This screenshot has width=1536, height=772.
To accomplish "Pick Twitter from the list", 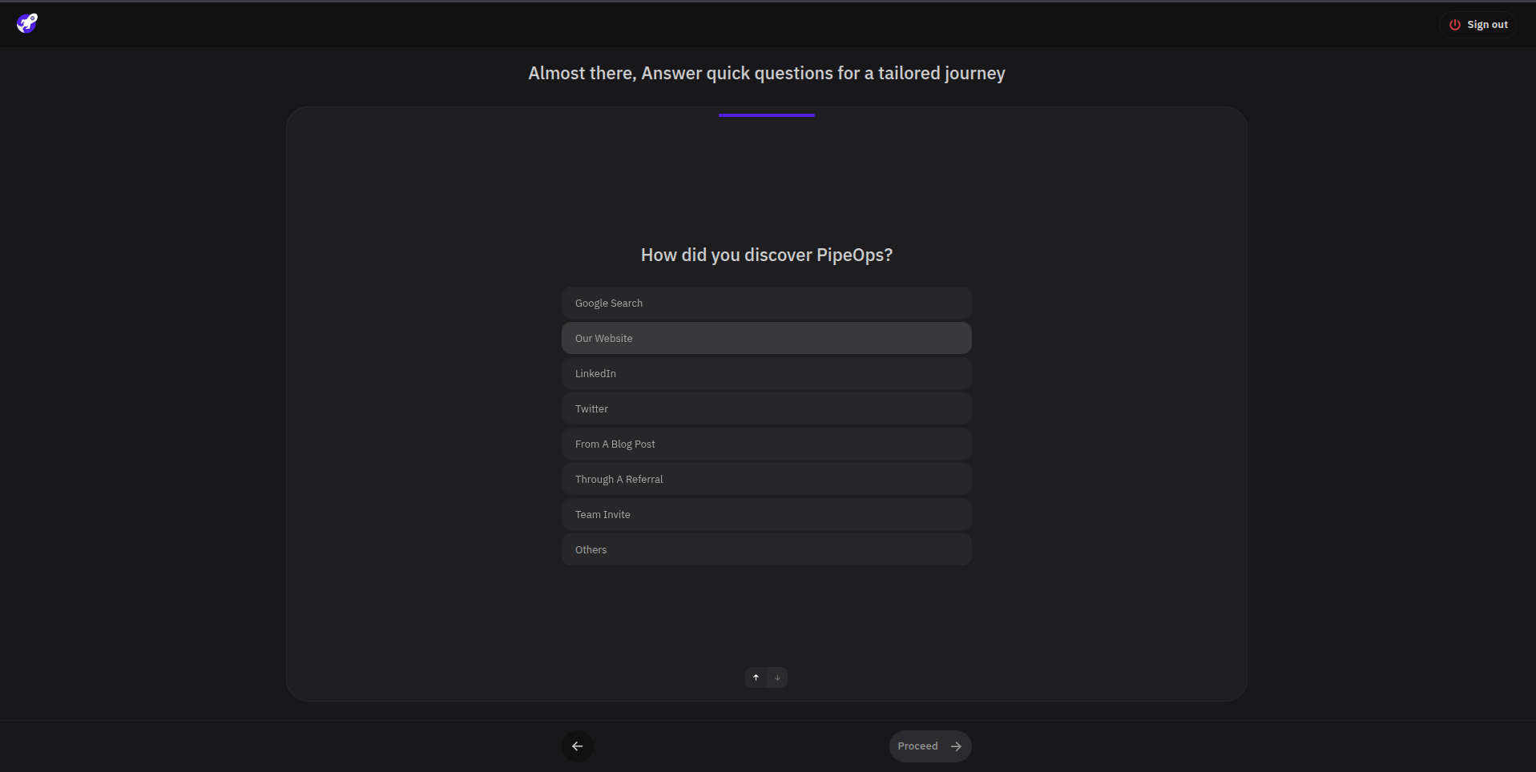I will coord(767,409).
